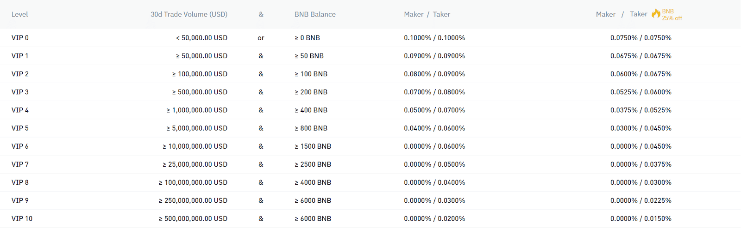Image resolution: width=741 pixels, height=229 pixels.
Task: Select the "VIP 6" level cell
Action: coord(20,146)
